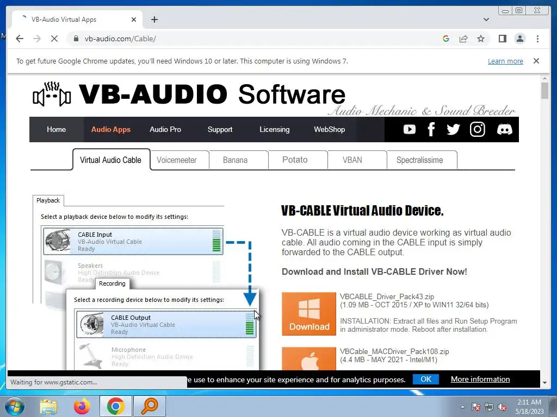Open the Twitter social icon
This screenshot has height=417, width=557.
pyautogui.click(x=453, y=129)
